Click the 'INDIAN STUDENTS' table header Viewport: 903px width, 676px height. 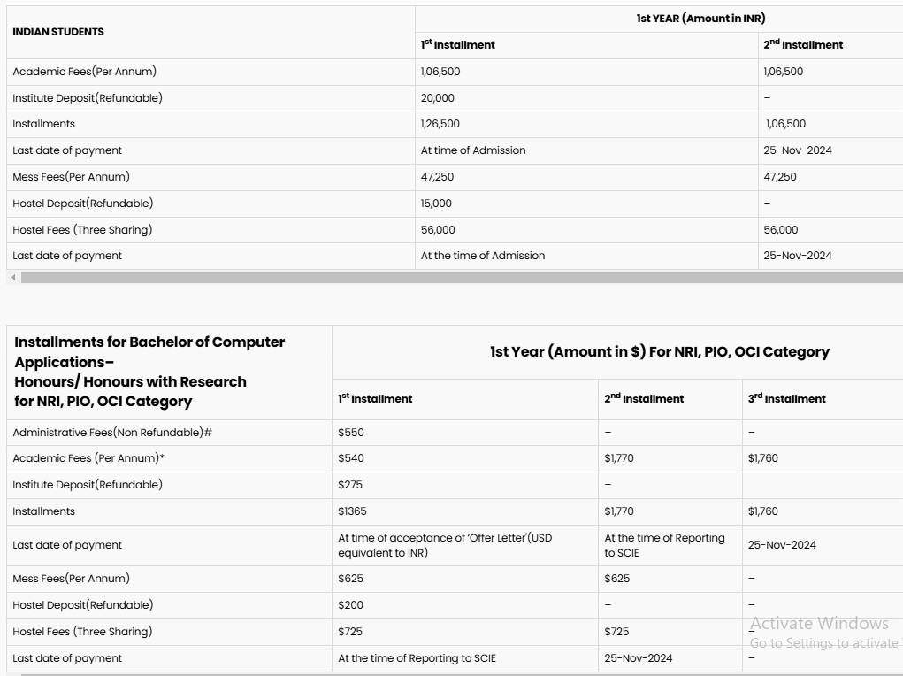[58, 32]
